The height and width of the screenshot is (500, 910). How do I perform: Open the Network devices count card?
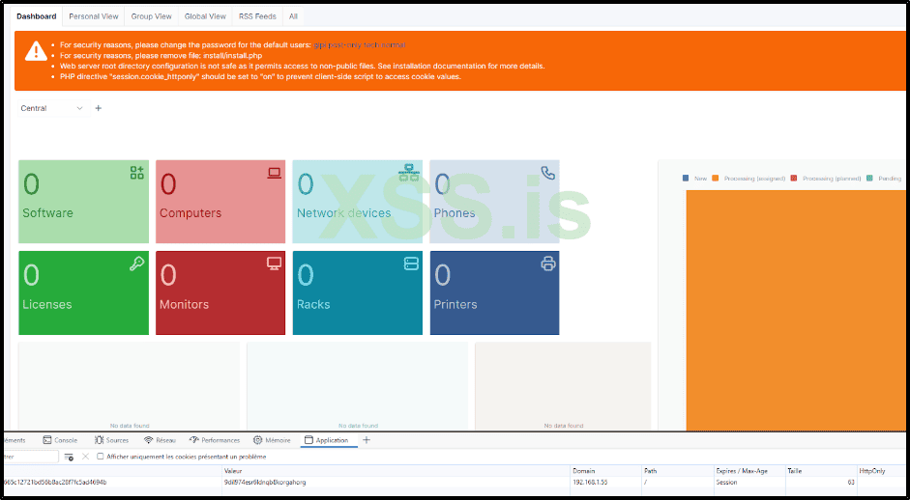point(358,202)
